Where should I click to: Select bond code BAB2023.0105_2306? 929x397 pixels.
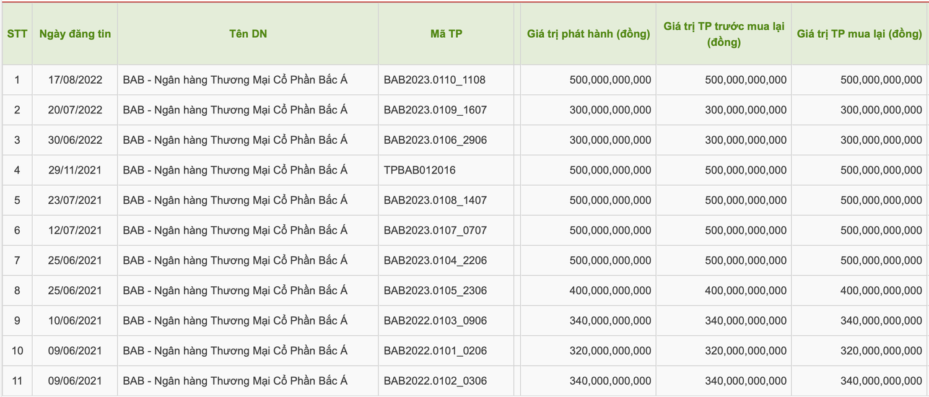[x=435, y=290]
